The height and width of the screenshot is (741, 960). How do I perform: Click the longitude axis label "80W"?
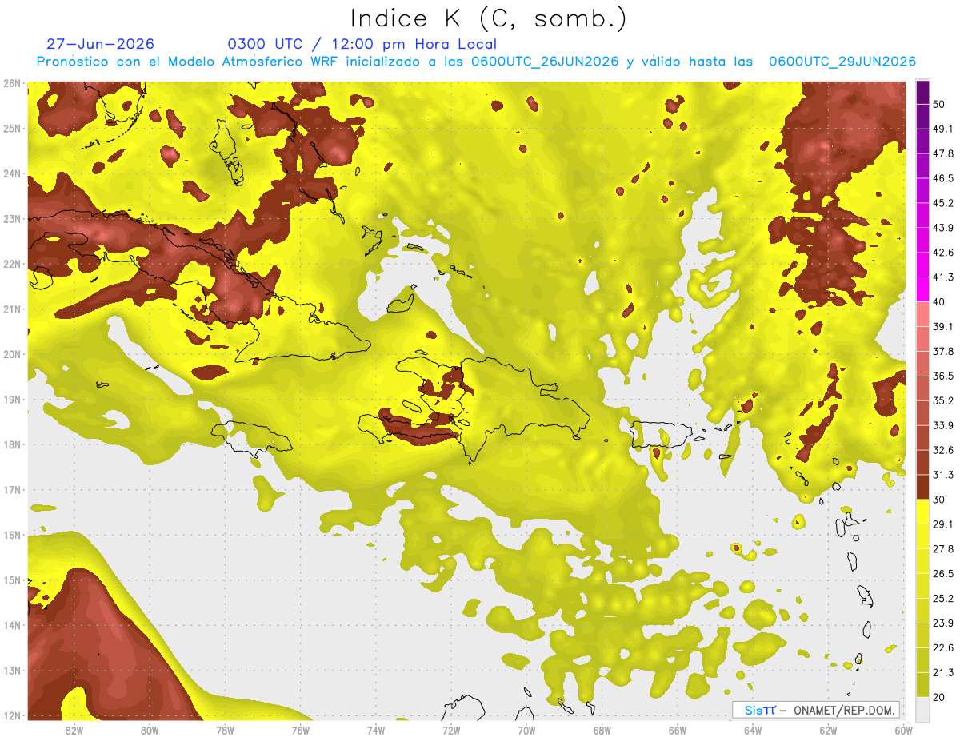click(149, 730)
